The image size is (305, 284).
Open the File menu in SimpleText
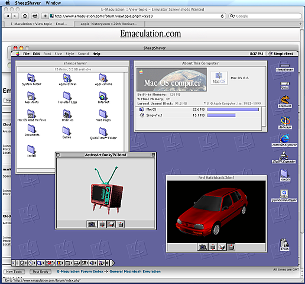[26, 54]
